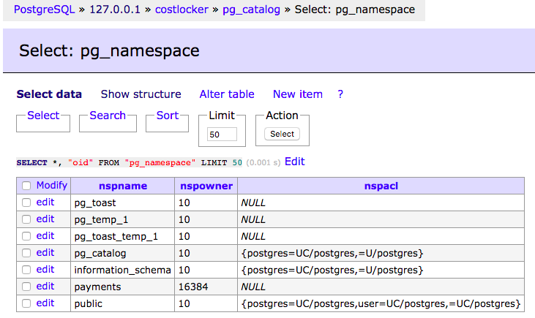Open the pg_catalog schema breadcrumb
Image resolution: width=535 pixels, height=318 pixels.
(252, 10)
